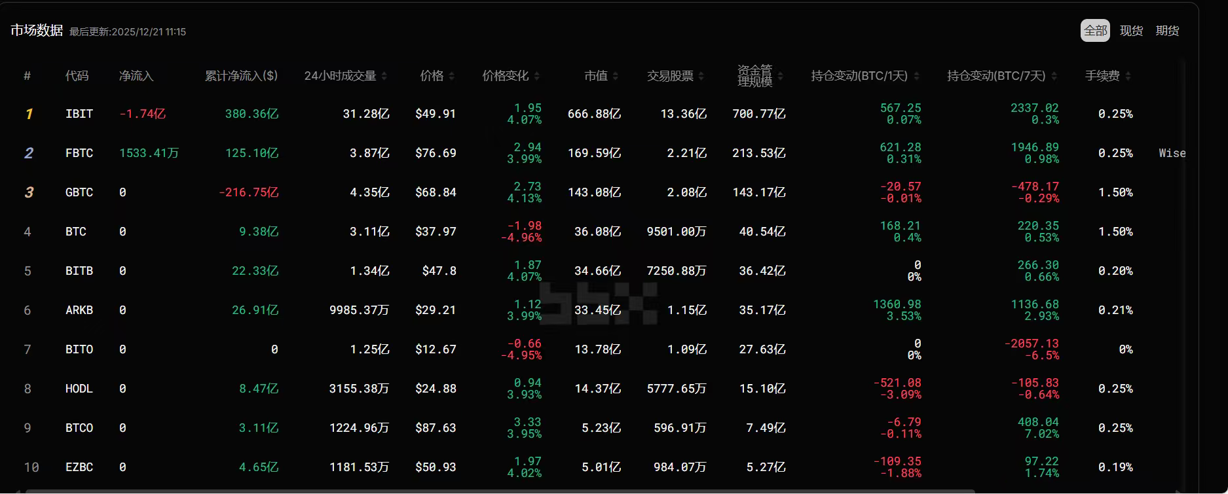Select the GBTC ticker
The height and width of the screenshot is (494, 1228).
(79, 192)
